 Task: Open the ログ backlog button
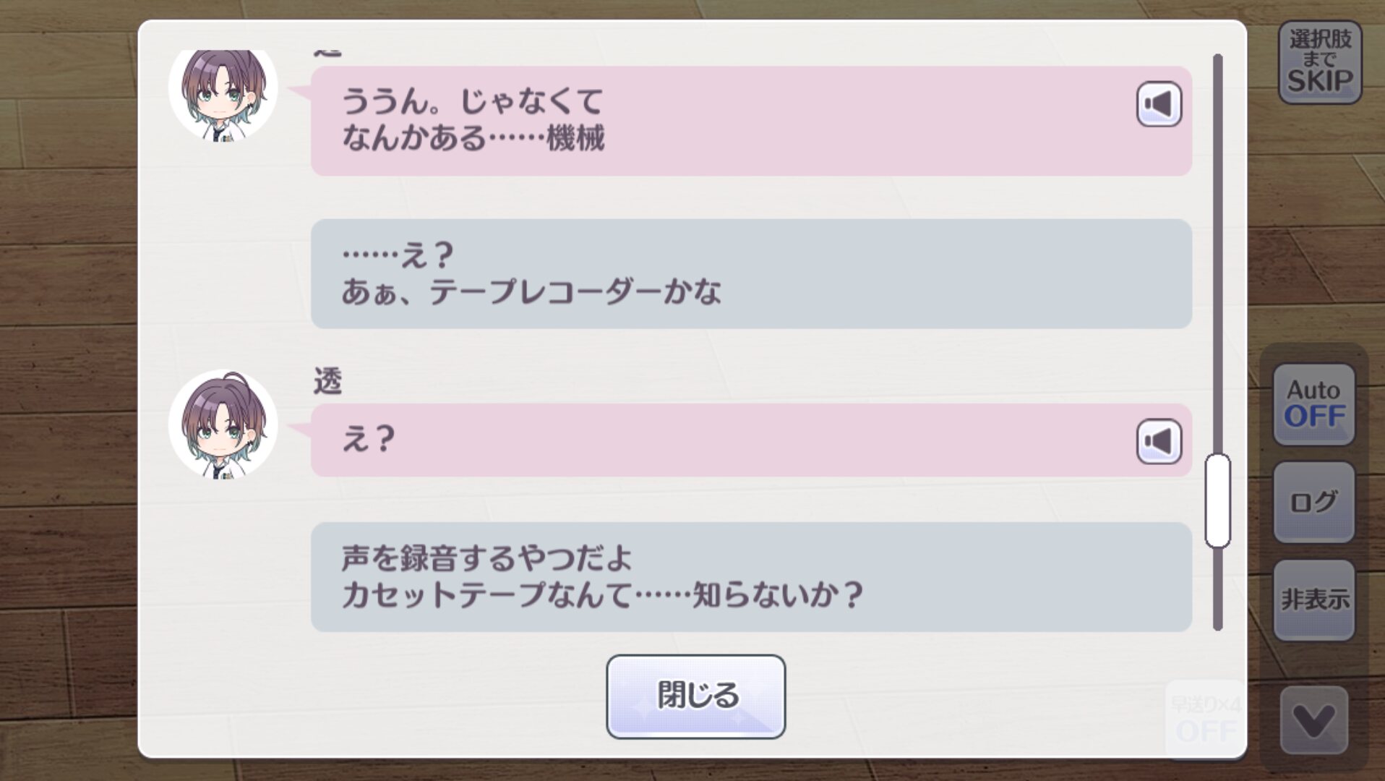coord(1313,502)
